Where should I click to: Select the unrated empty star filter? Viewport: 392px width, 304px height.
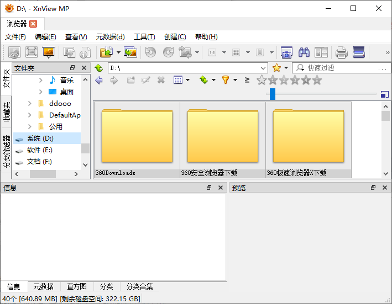click(262, 80)
